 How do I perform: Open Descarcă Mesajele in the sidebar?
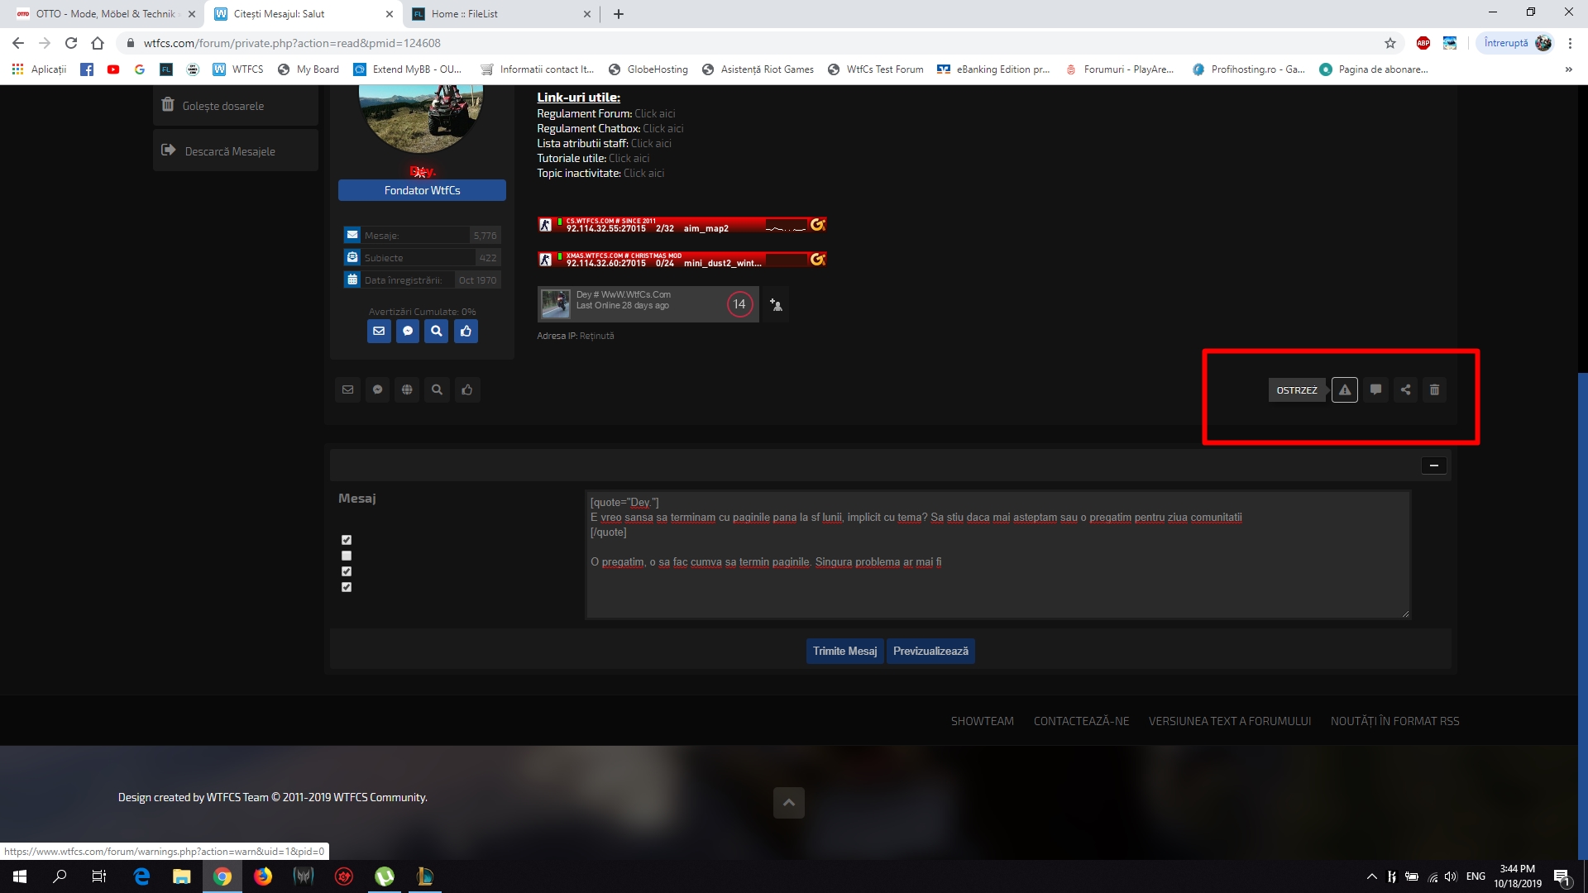tap(230, 151)
